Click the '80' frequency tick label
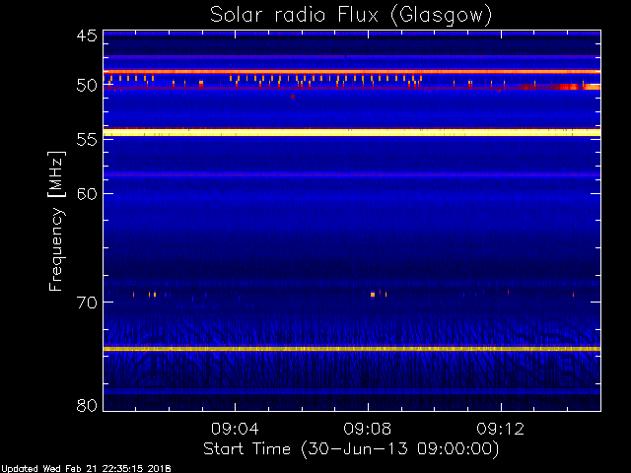 [x=87, y=405]
